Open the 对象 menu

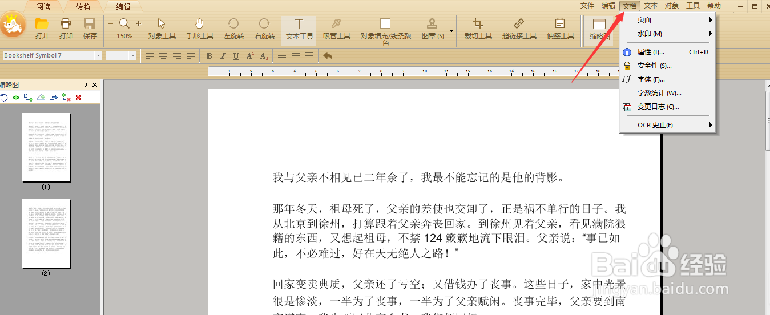pos(672,6)
